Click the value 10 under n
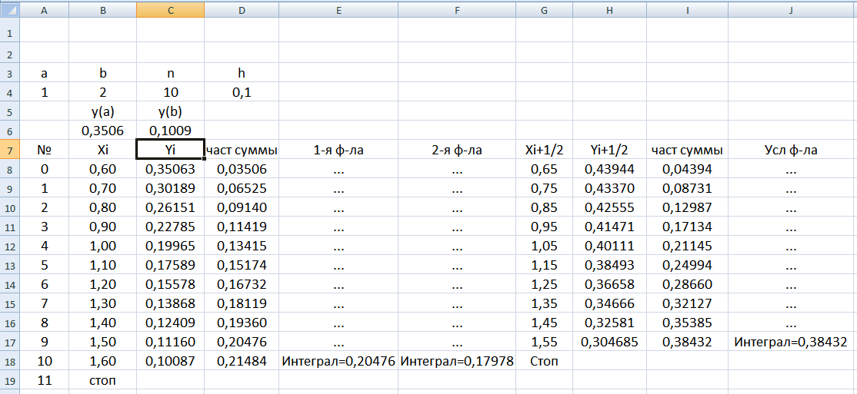Screen dimensions: 857x394 coord(171,92)
